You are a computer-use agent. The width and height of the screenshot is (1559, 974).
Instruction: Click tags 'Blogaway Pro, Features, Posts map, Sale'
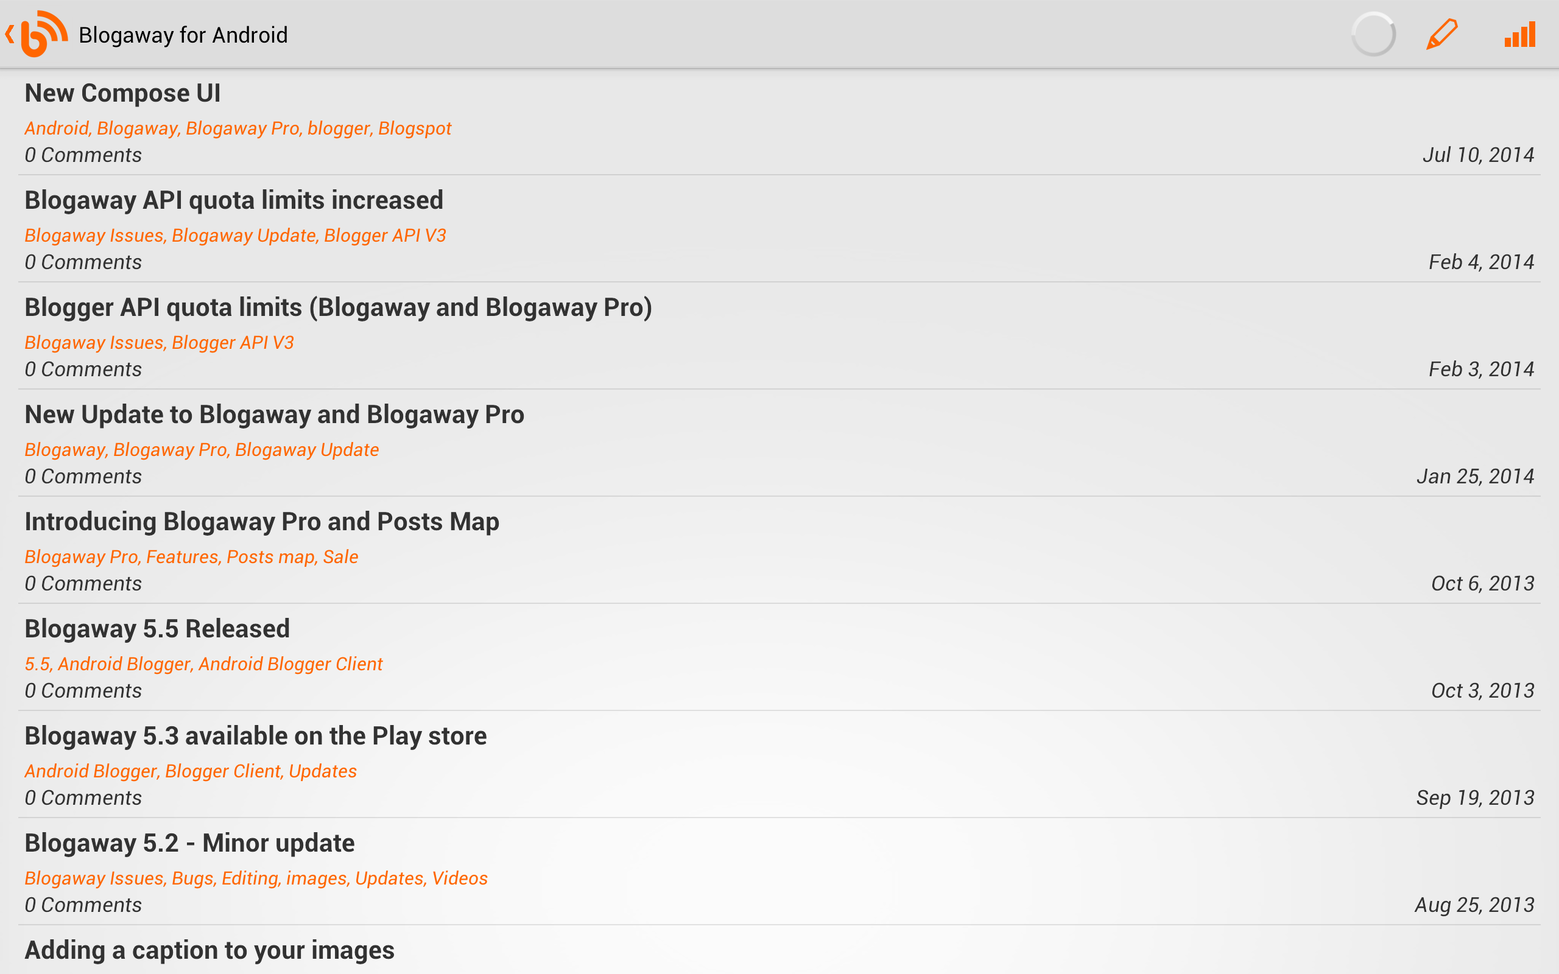coord(191,556)
